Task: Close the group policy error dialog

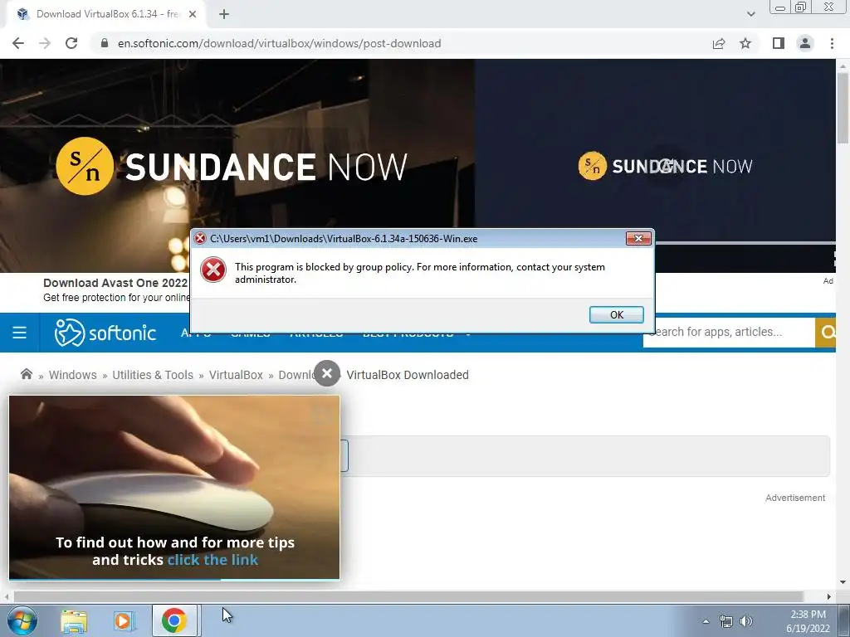Action: tap(638, 238)
